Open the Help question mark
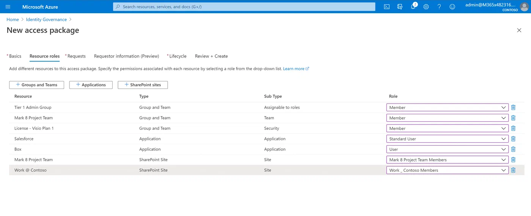The height and width of the screenshot is (216, 531). pos(439,7)
